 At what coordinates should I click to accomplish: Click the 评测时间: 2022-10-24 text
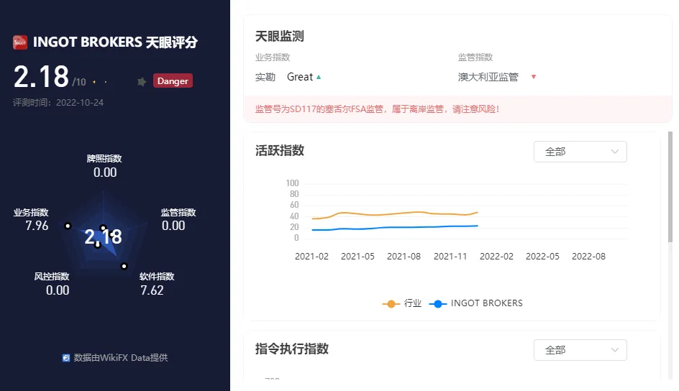click(x=58, y=103)
